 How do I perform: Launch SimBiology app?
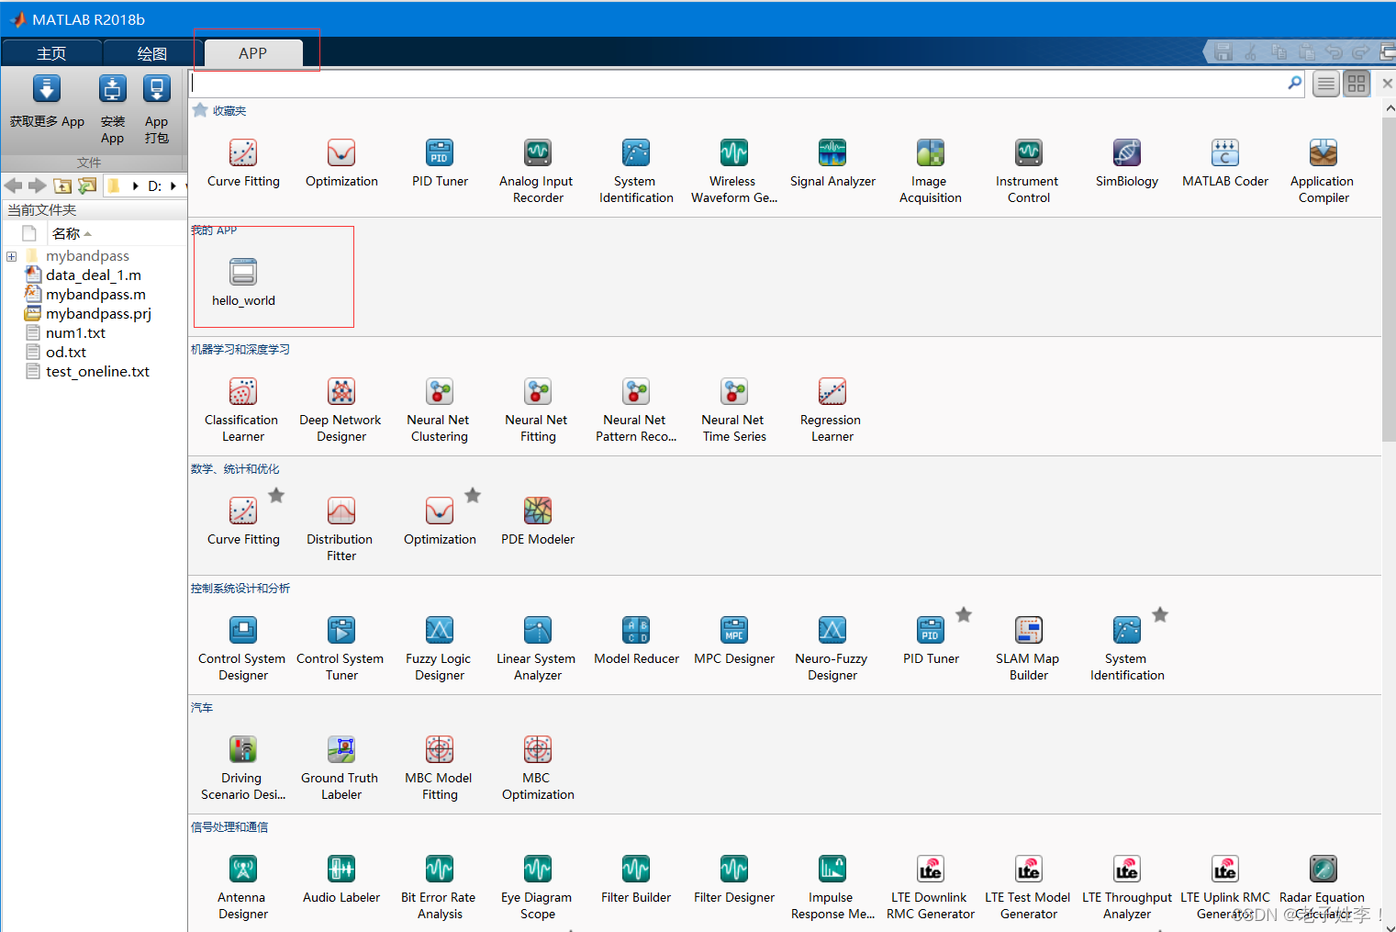[x=1127, y=163]
